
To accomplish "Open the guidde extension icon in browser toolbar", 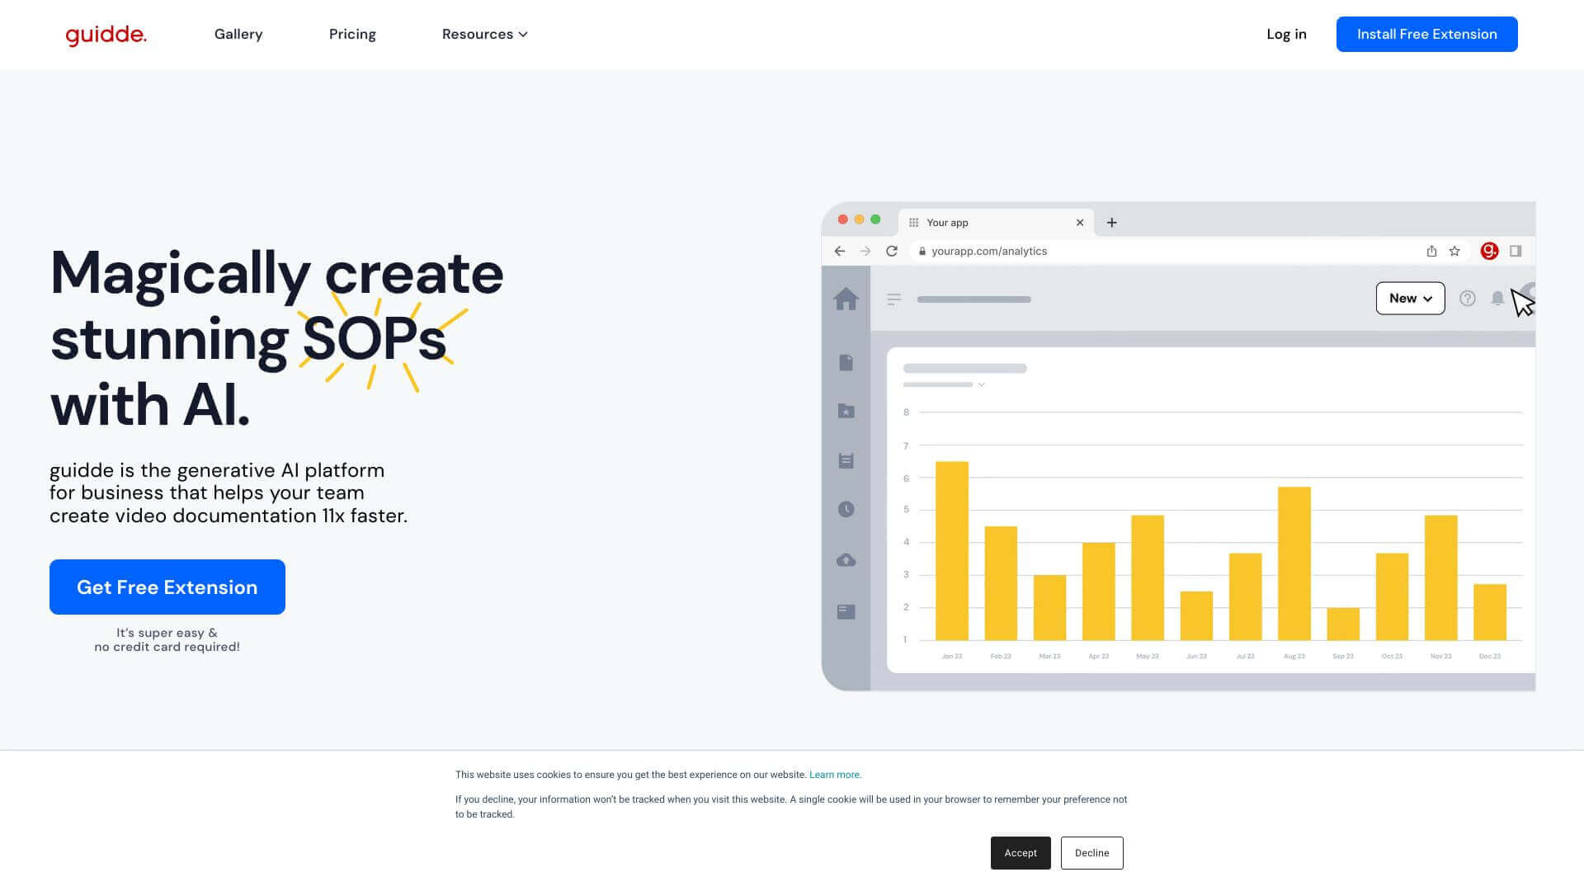I will (1490, 251).
